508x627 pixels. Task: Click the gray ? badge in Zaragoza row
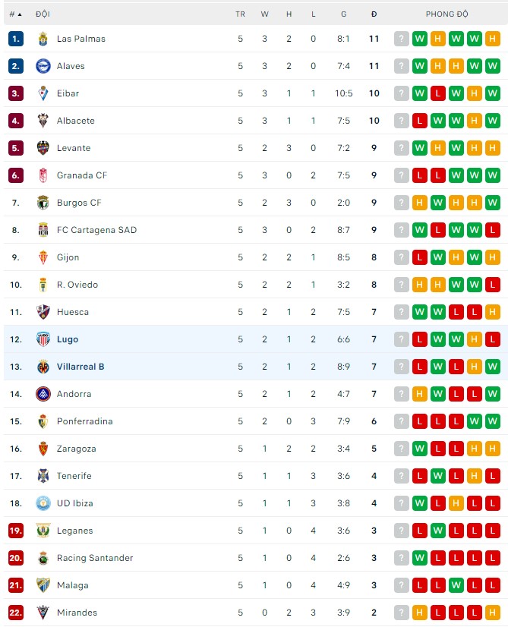[x=402, y=449]
